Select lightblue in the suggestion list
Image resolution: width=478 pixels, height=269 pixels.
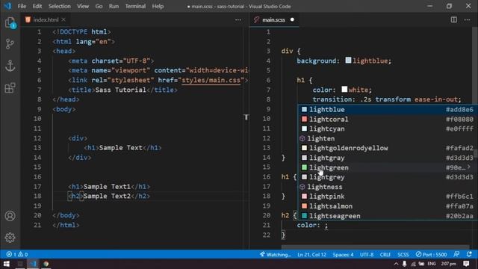click(x=388, y=110)
